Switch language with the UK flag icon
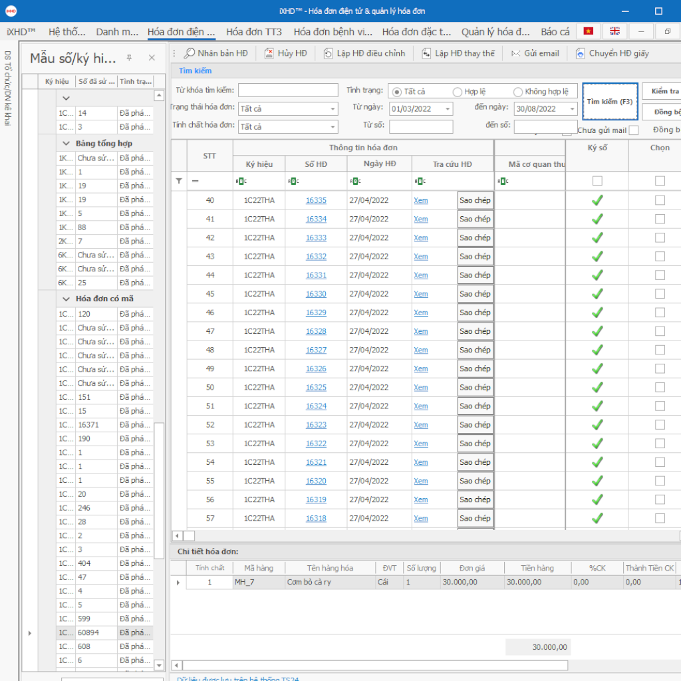Screen dimensions: 681x681 click(x=614, y=31)
